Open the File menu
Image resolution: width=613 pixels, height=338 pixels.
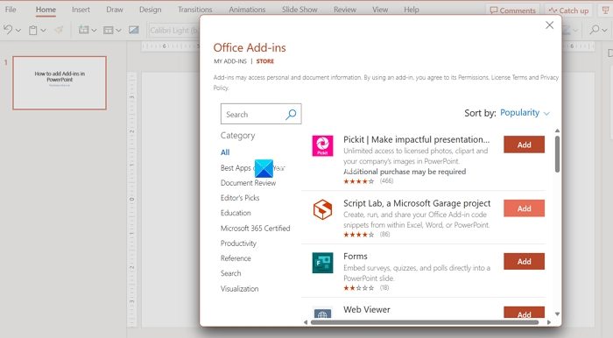click(x=11, y=10)
